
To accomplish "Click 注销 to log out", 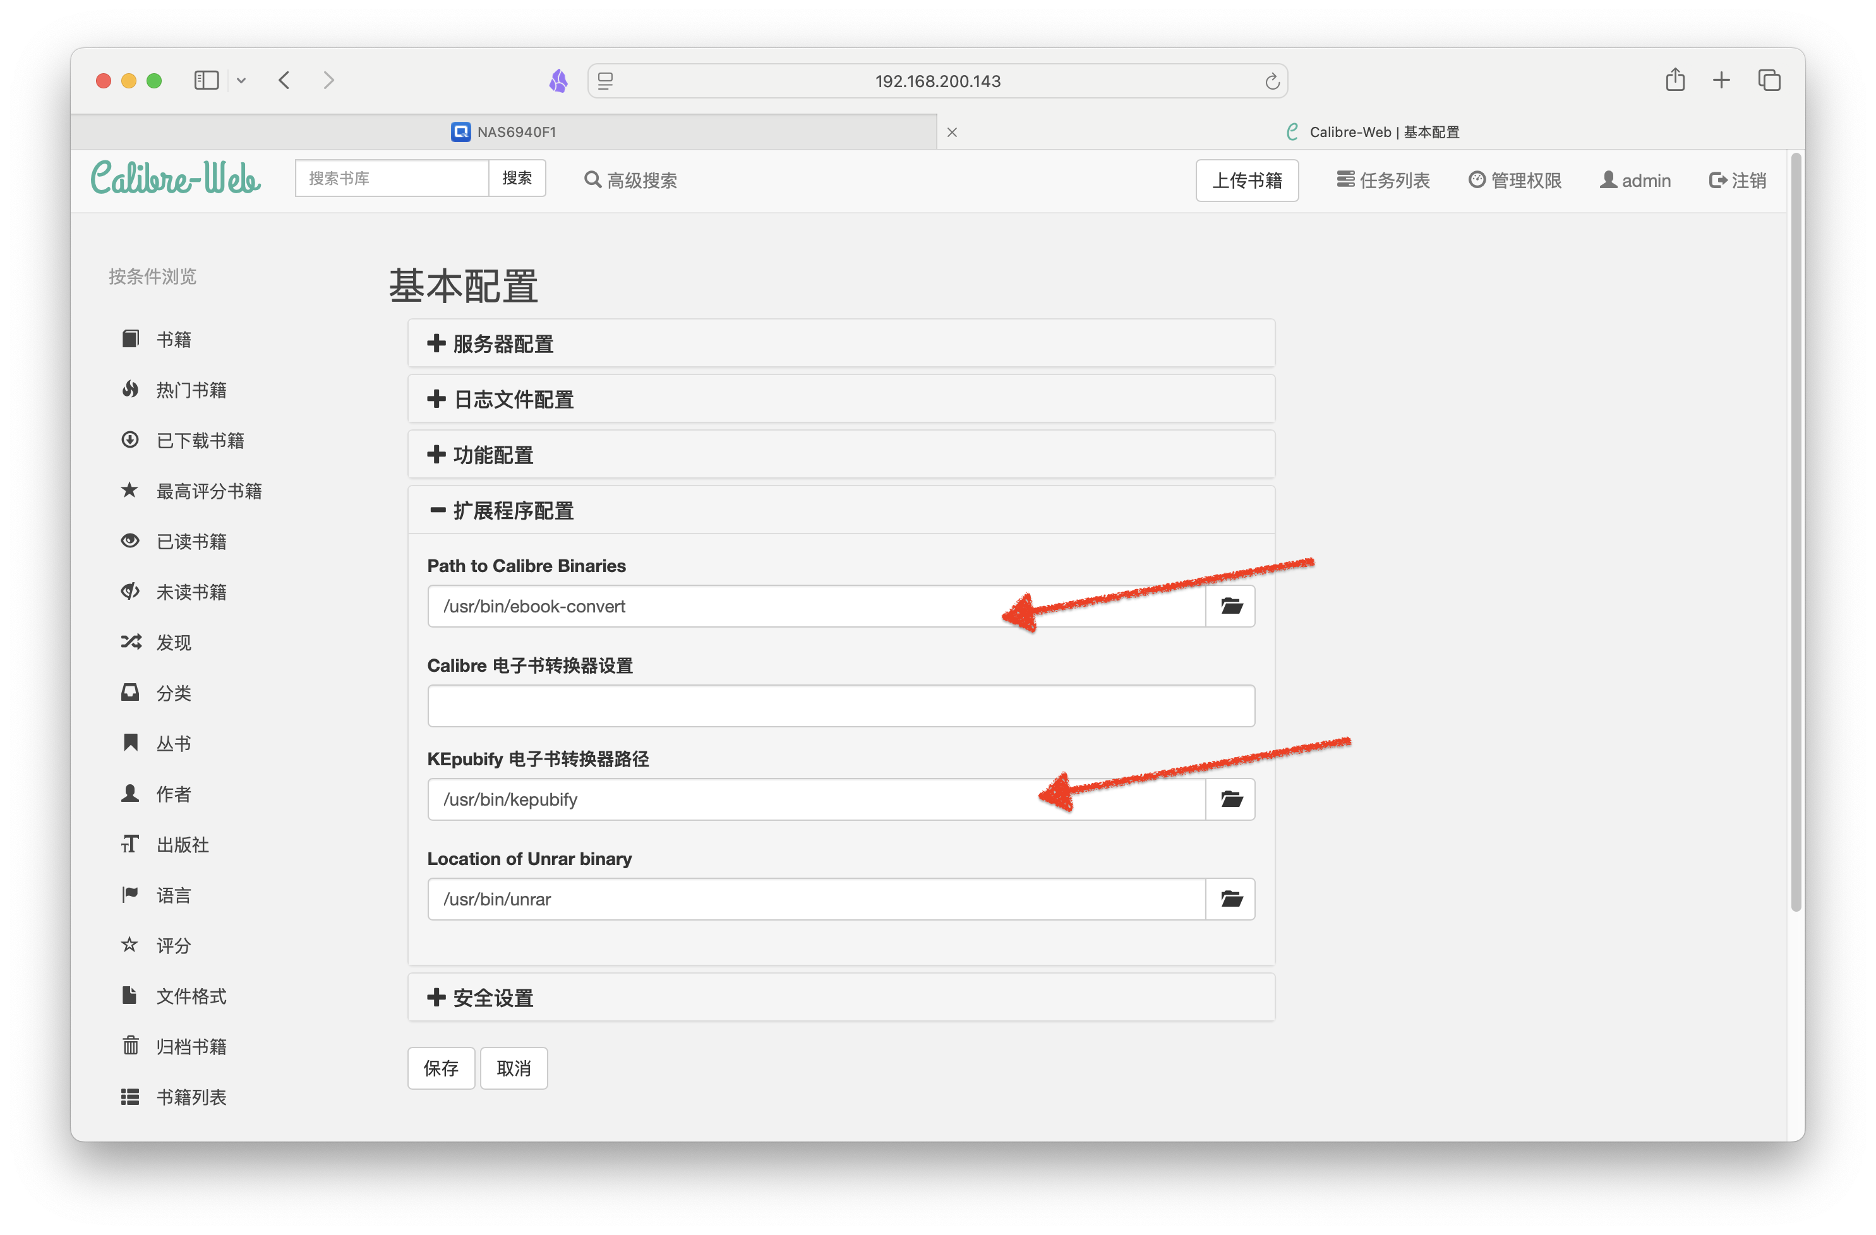I will (x=1738, y=181).
